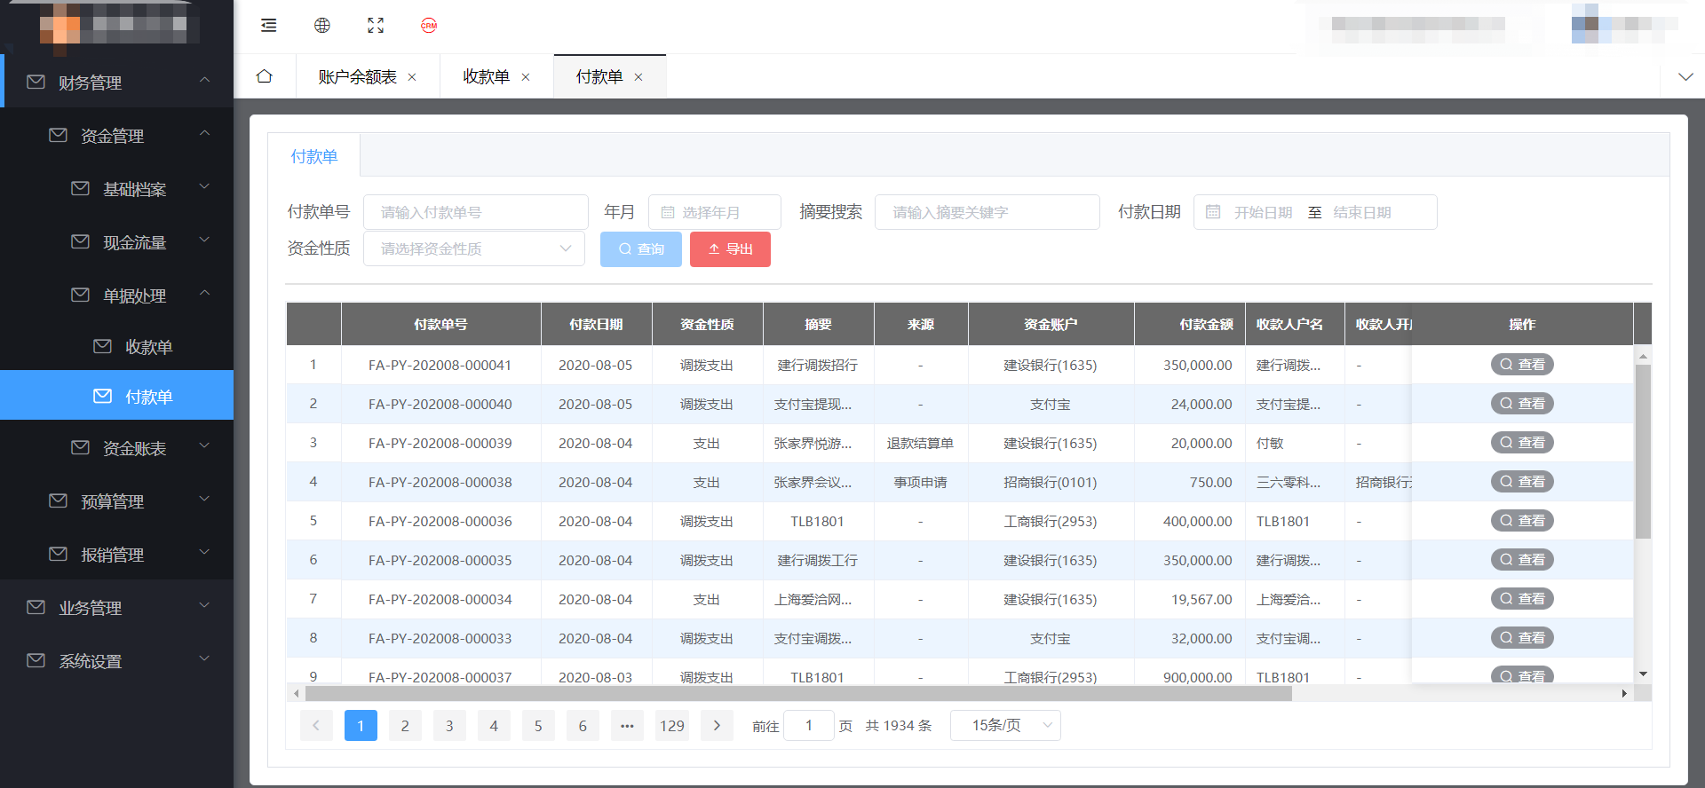Focus the 付款单号 input field
The width and height of the screenshot is (1705, 788).
(476, 213)
